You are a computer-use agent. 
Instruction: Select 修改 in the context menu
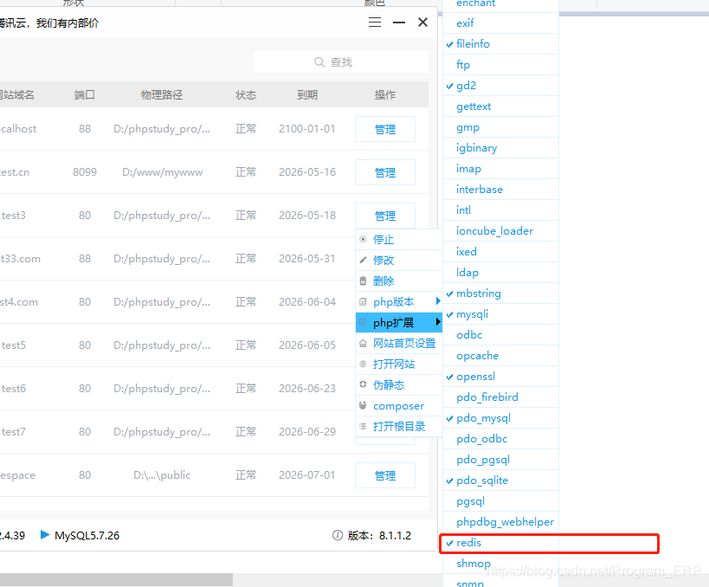(x=399, y=260)
